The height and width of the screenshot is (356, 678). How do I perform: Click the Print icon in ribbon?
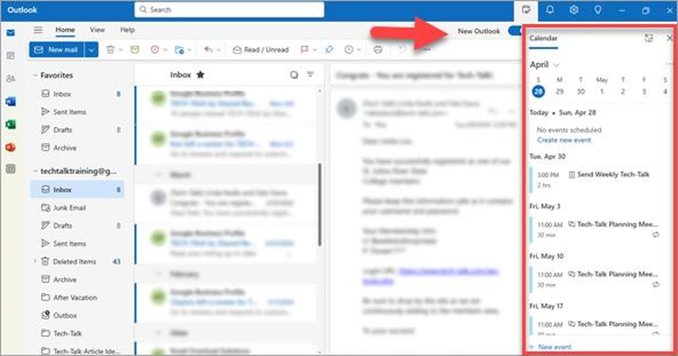[378, 50]
